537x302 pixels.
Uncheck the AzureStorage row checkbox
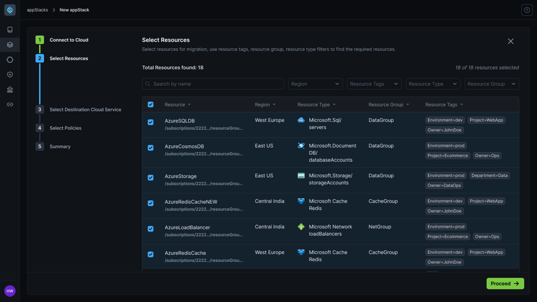[x=151, y=177]
